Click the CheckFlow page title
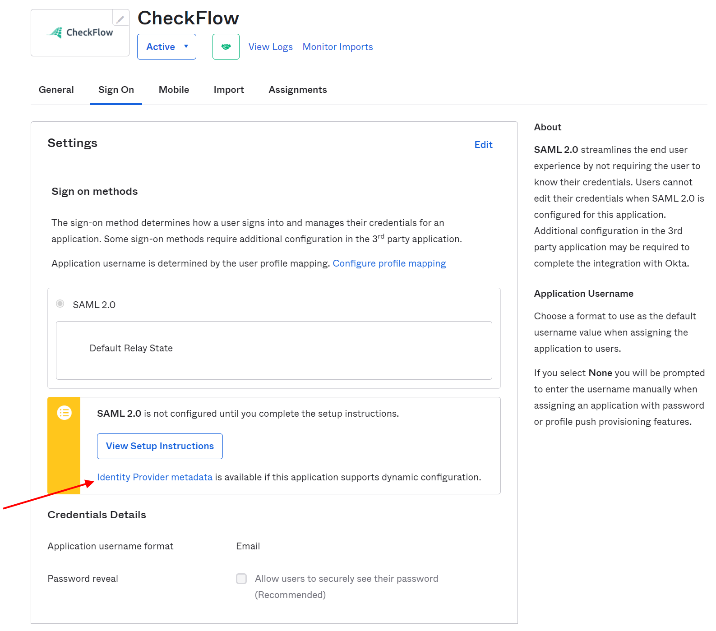 tap(189, 18)
